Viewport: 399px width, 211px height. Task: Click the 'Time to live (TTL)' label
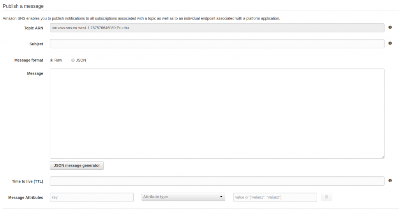[x=28, y=181]
